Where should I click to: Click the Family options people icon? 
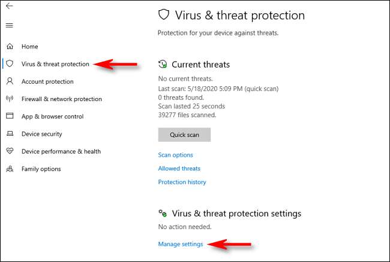pyautogui.click(x=10, y=169)
